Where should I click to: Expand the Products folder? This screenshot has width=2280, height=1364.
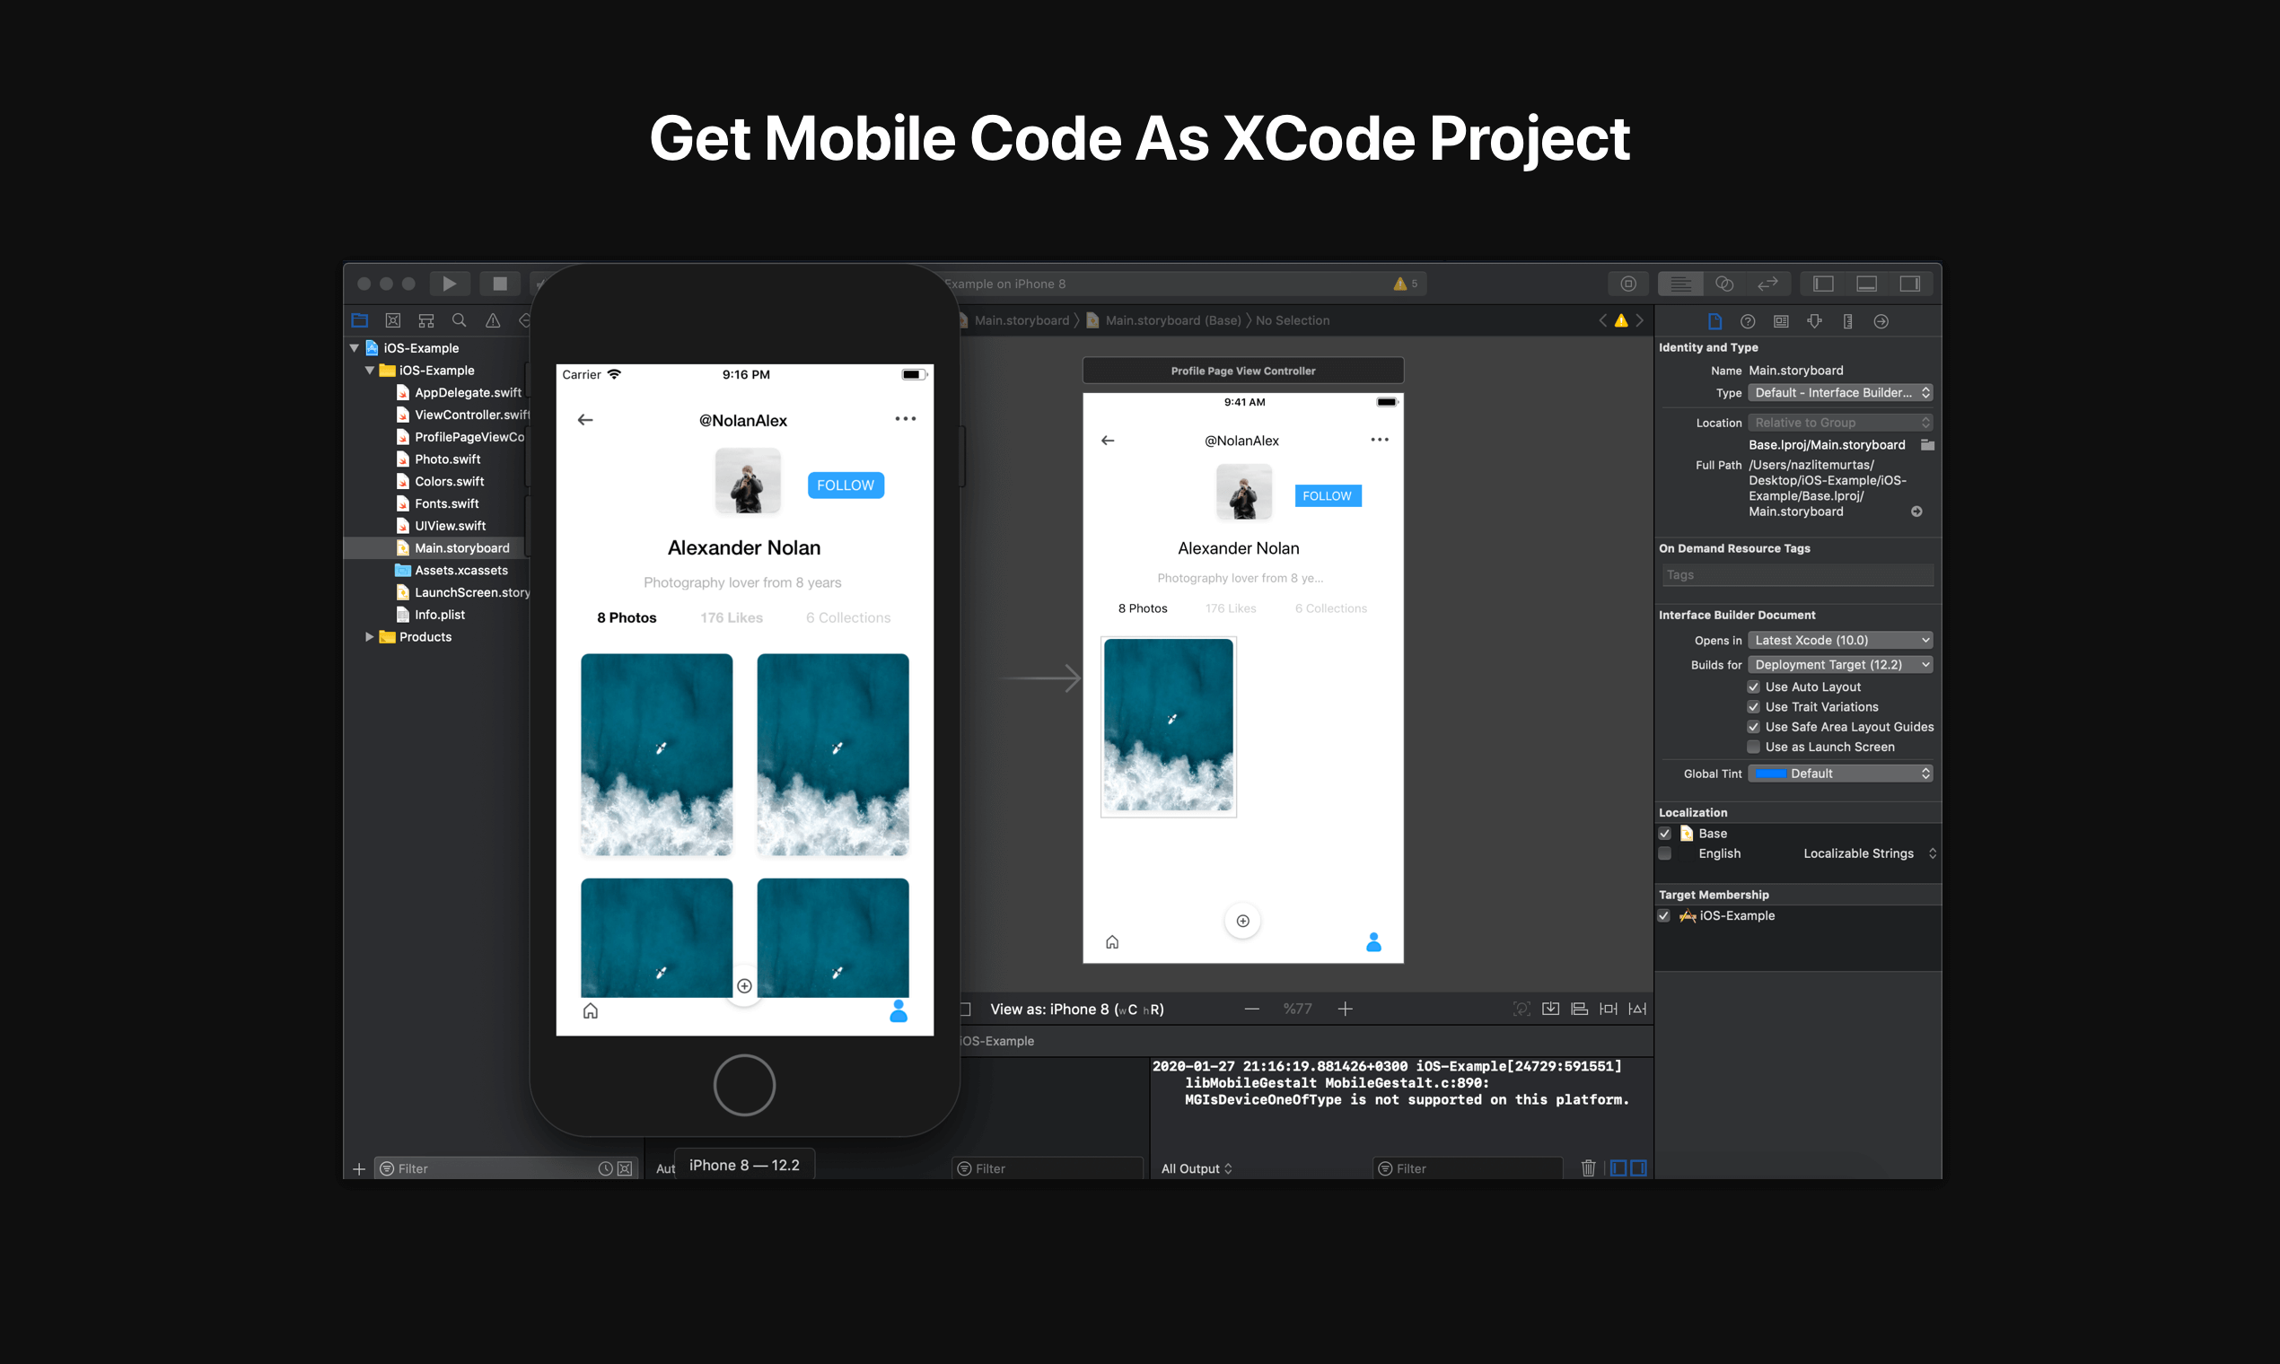click(370, 637)
